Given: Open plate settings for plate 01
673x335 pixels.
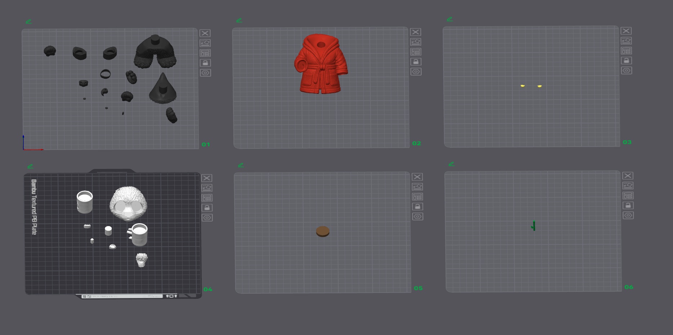Looking at the screenshot, I should [205, 73].
